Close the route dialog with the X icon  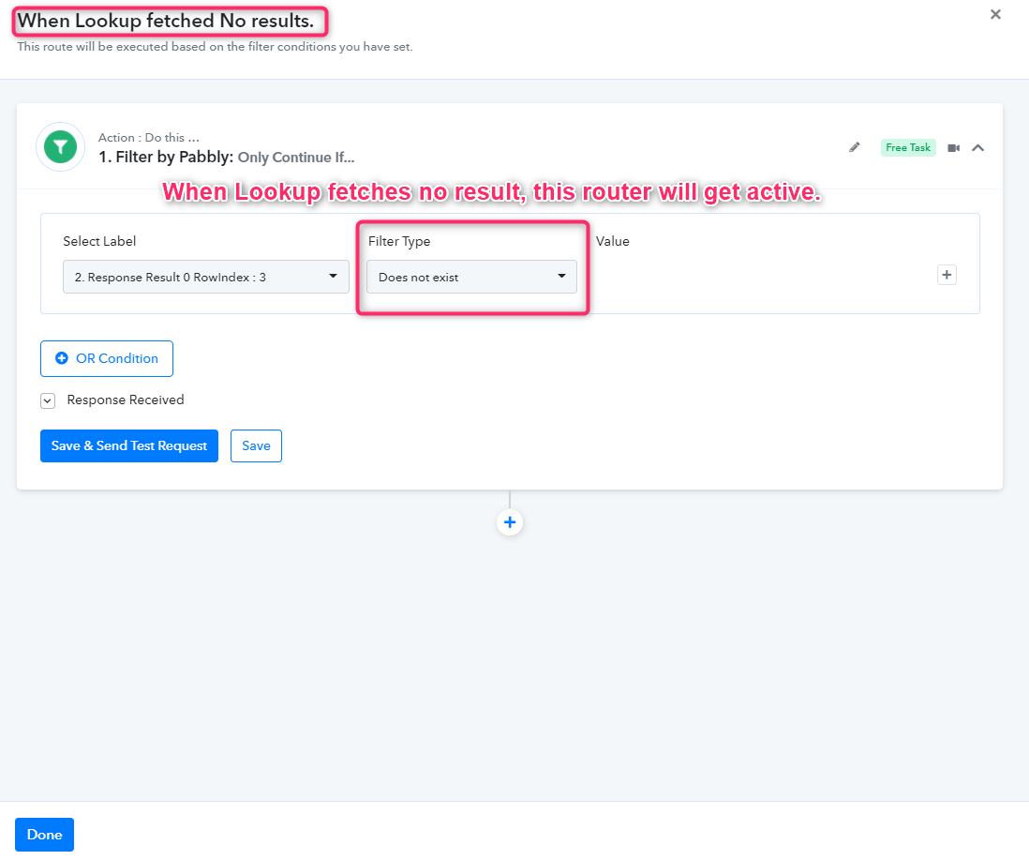coord(995,14)
